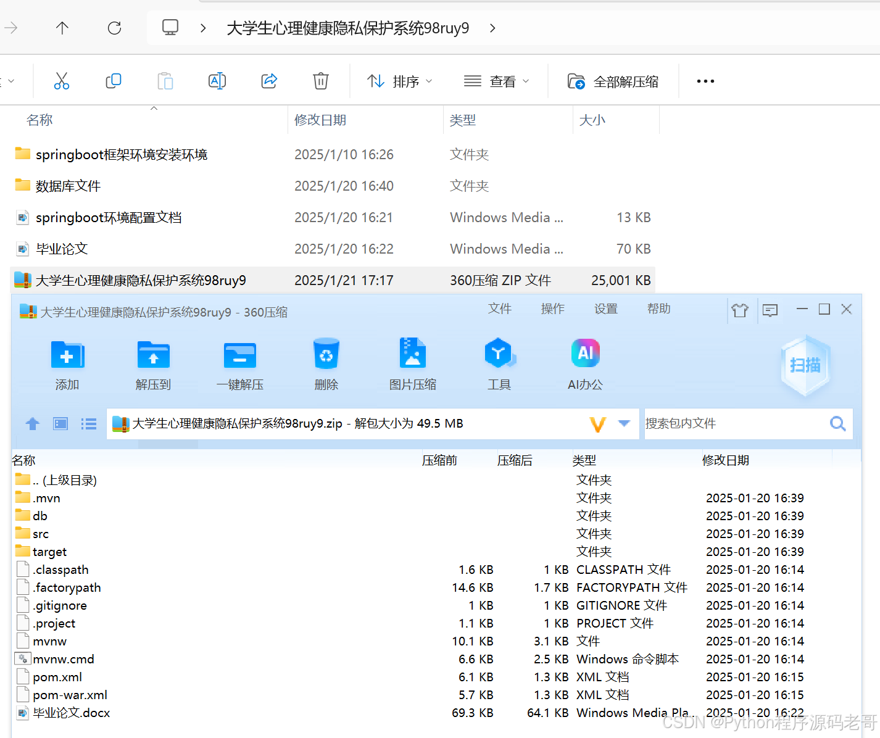Image resolution: width=880 pixels, height=738 pixels.
Task: Sort archive list by 压缩后 column
Action: coord(515,460)
